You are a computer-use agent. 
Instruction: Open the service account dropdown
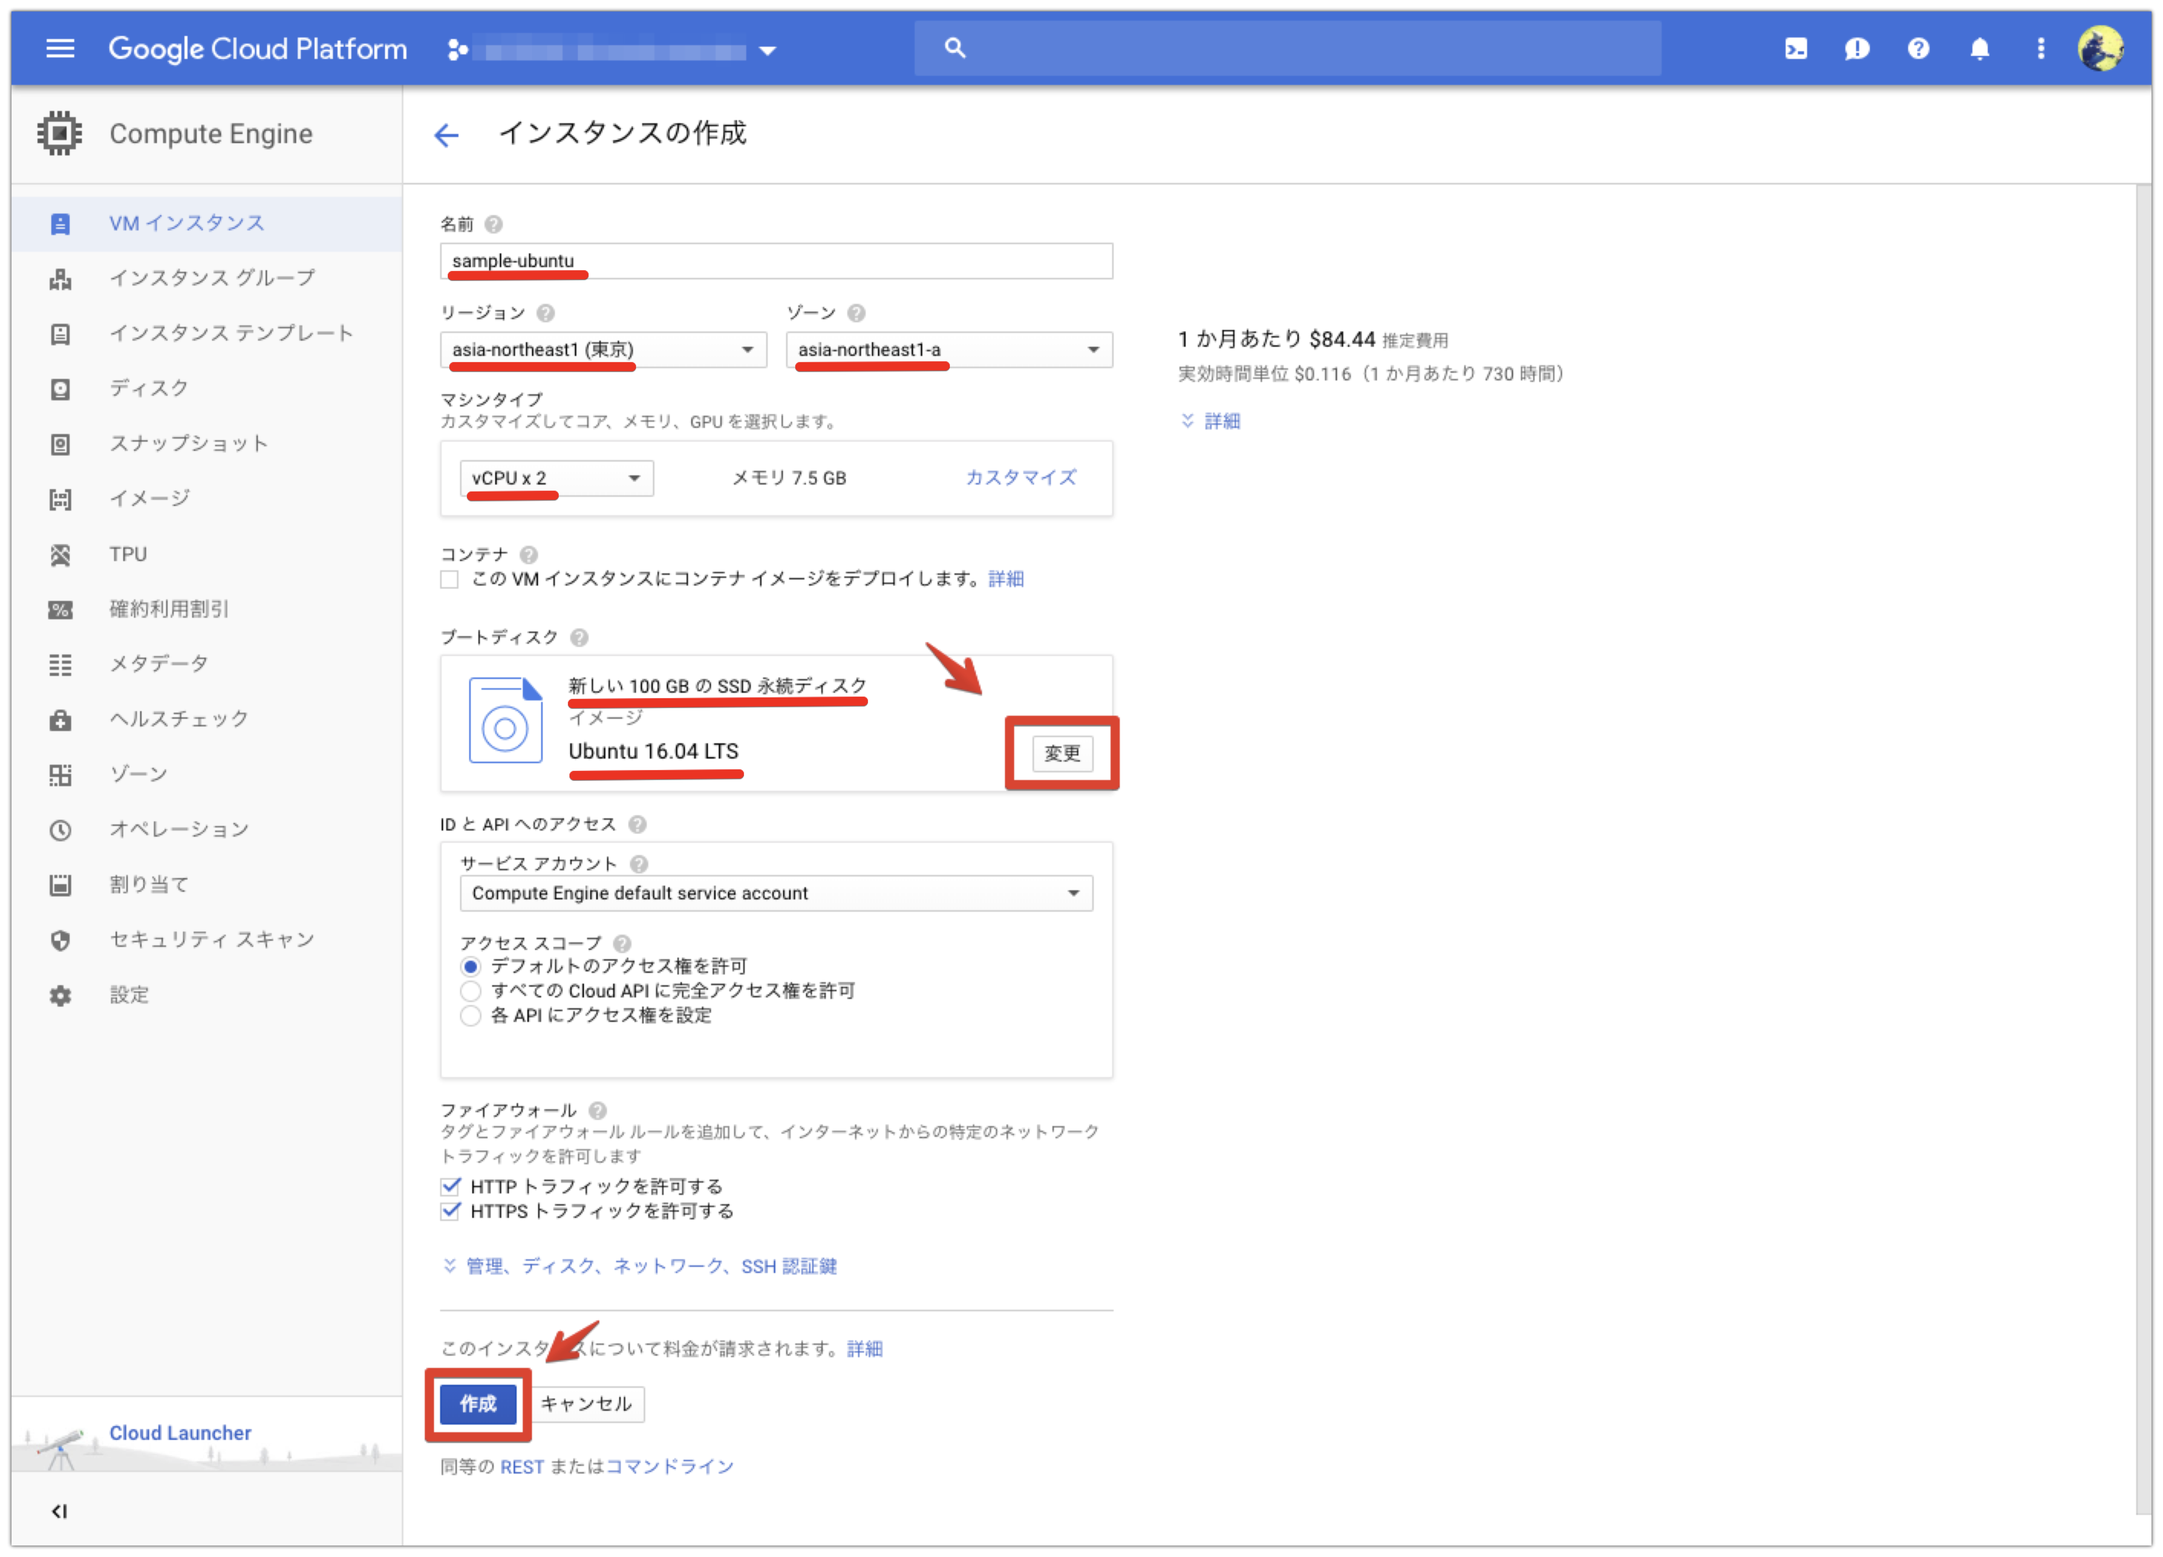(776, 893)
